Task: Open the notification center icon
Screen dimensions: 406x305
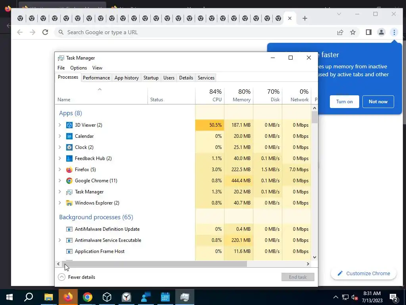Action: click(x=394, y=297)
